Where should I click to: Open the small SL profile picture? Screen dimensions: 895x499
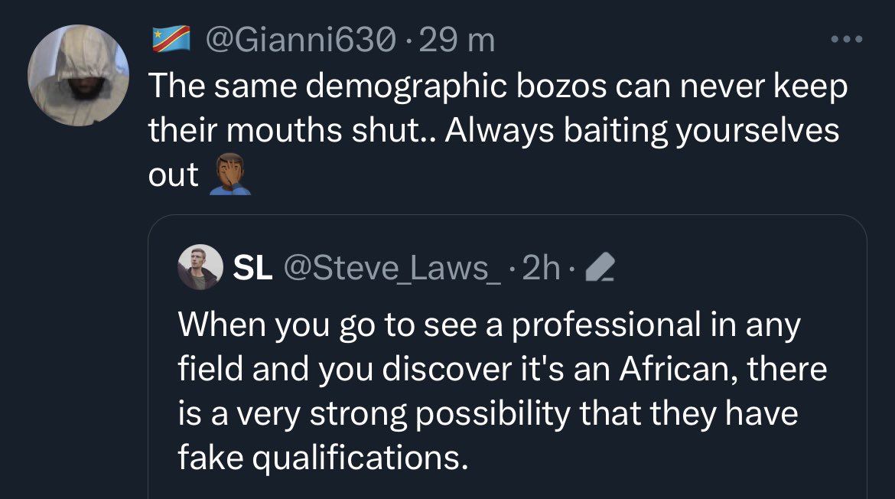click(200, 268)
